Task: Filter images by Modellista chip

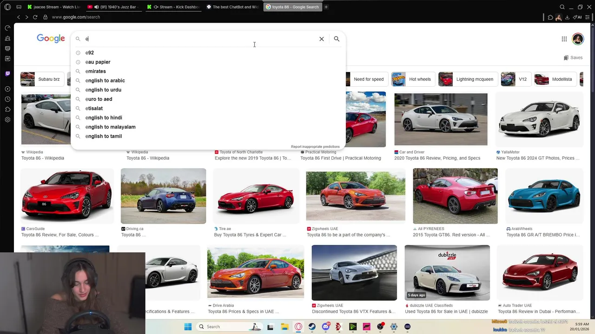Action: pos(555,79)
